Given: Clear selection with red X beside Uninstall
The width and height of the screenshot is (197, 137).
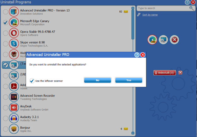Looking at the screenshot, I should [x=180, y=73].
